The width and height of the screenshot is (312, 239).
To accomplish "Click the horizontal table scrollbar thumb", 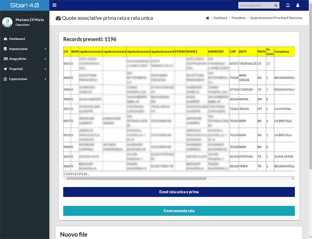I will [136, 178].
